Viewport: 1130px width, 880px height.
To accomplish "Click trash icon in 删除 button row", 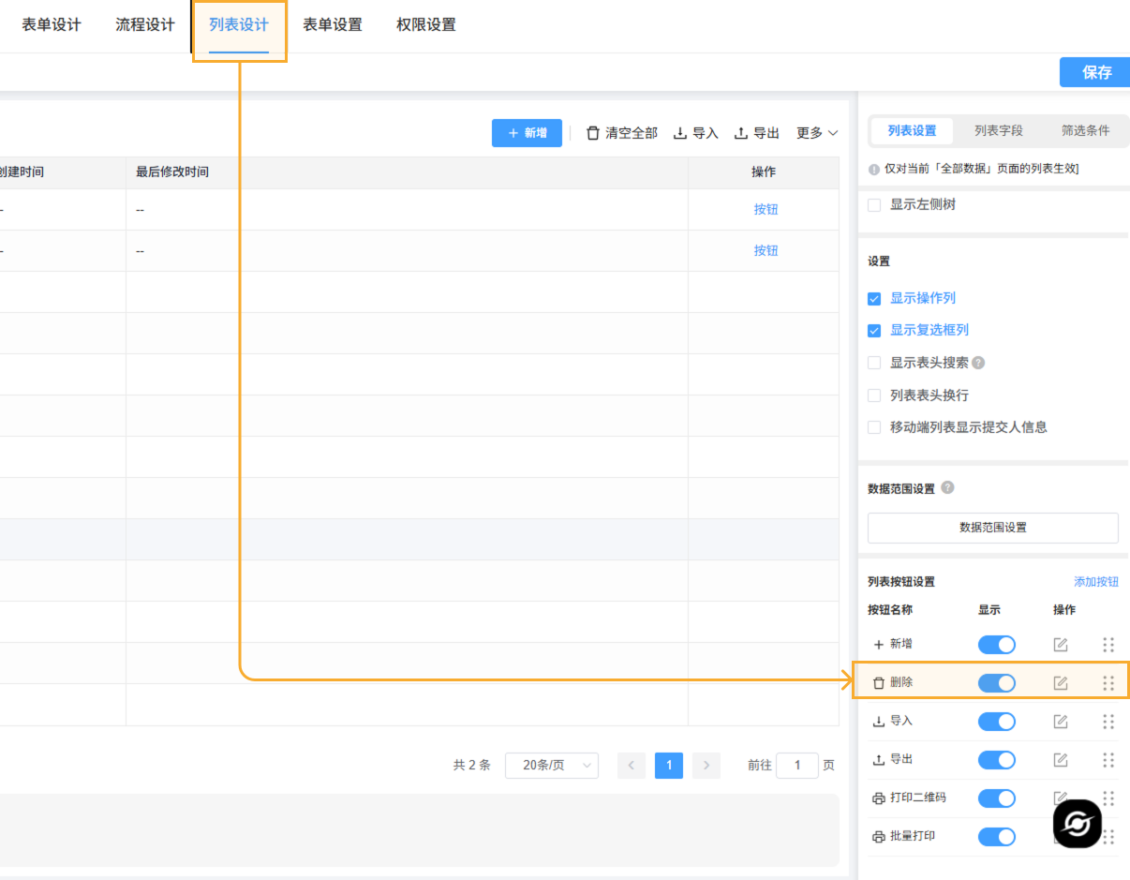I will (879, 683).
